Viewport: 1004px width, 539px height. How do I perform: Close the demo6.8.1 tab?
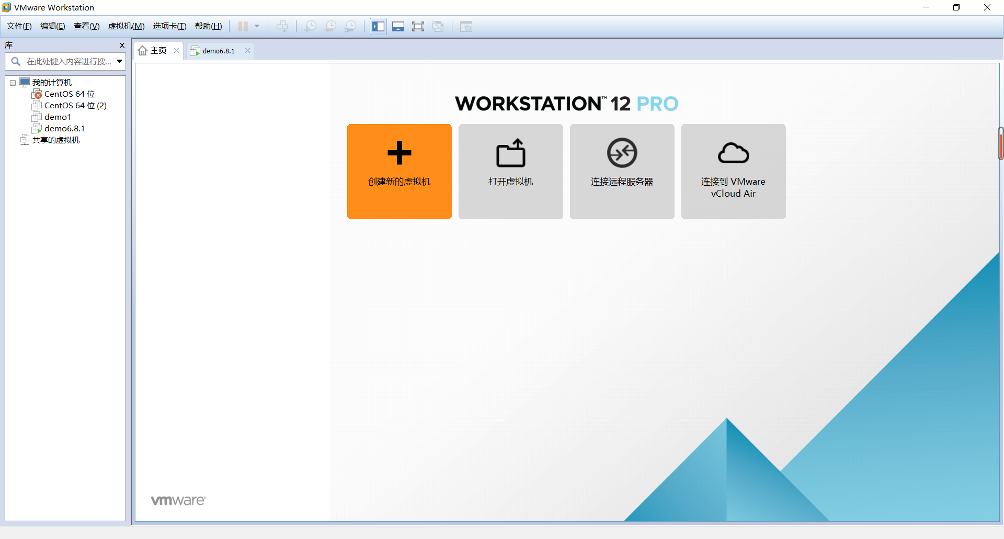[248, 51]
